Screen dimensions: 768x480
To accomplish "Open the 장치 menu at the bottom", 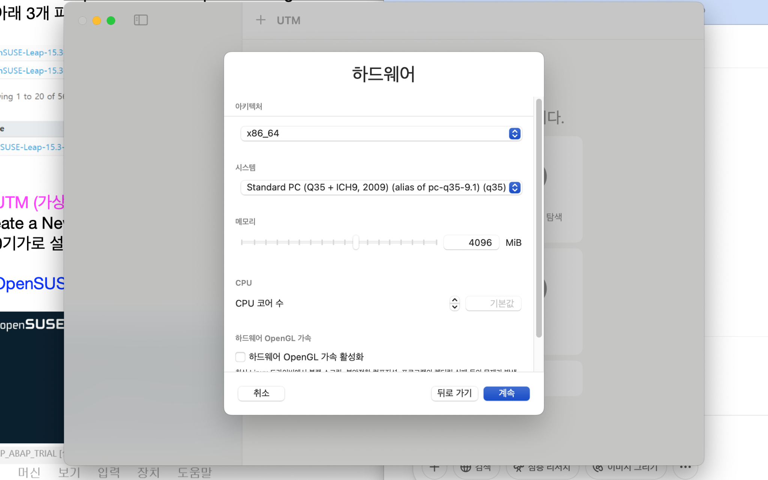I will [148, 472].
